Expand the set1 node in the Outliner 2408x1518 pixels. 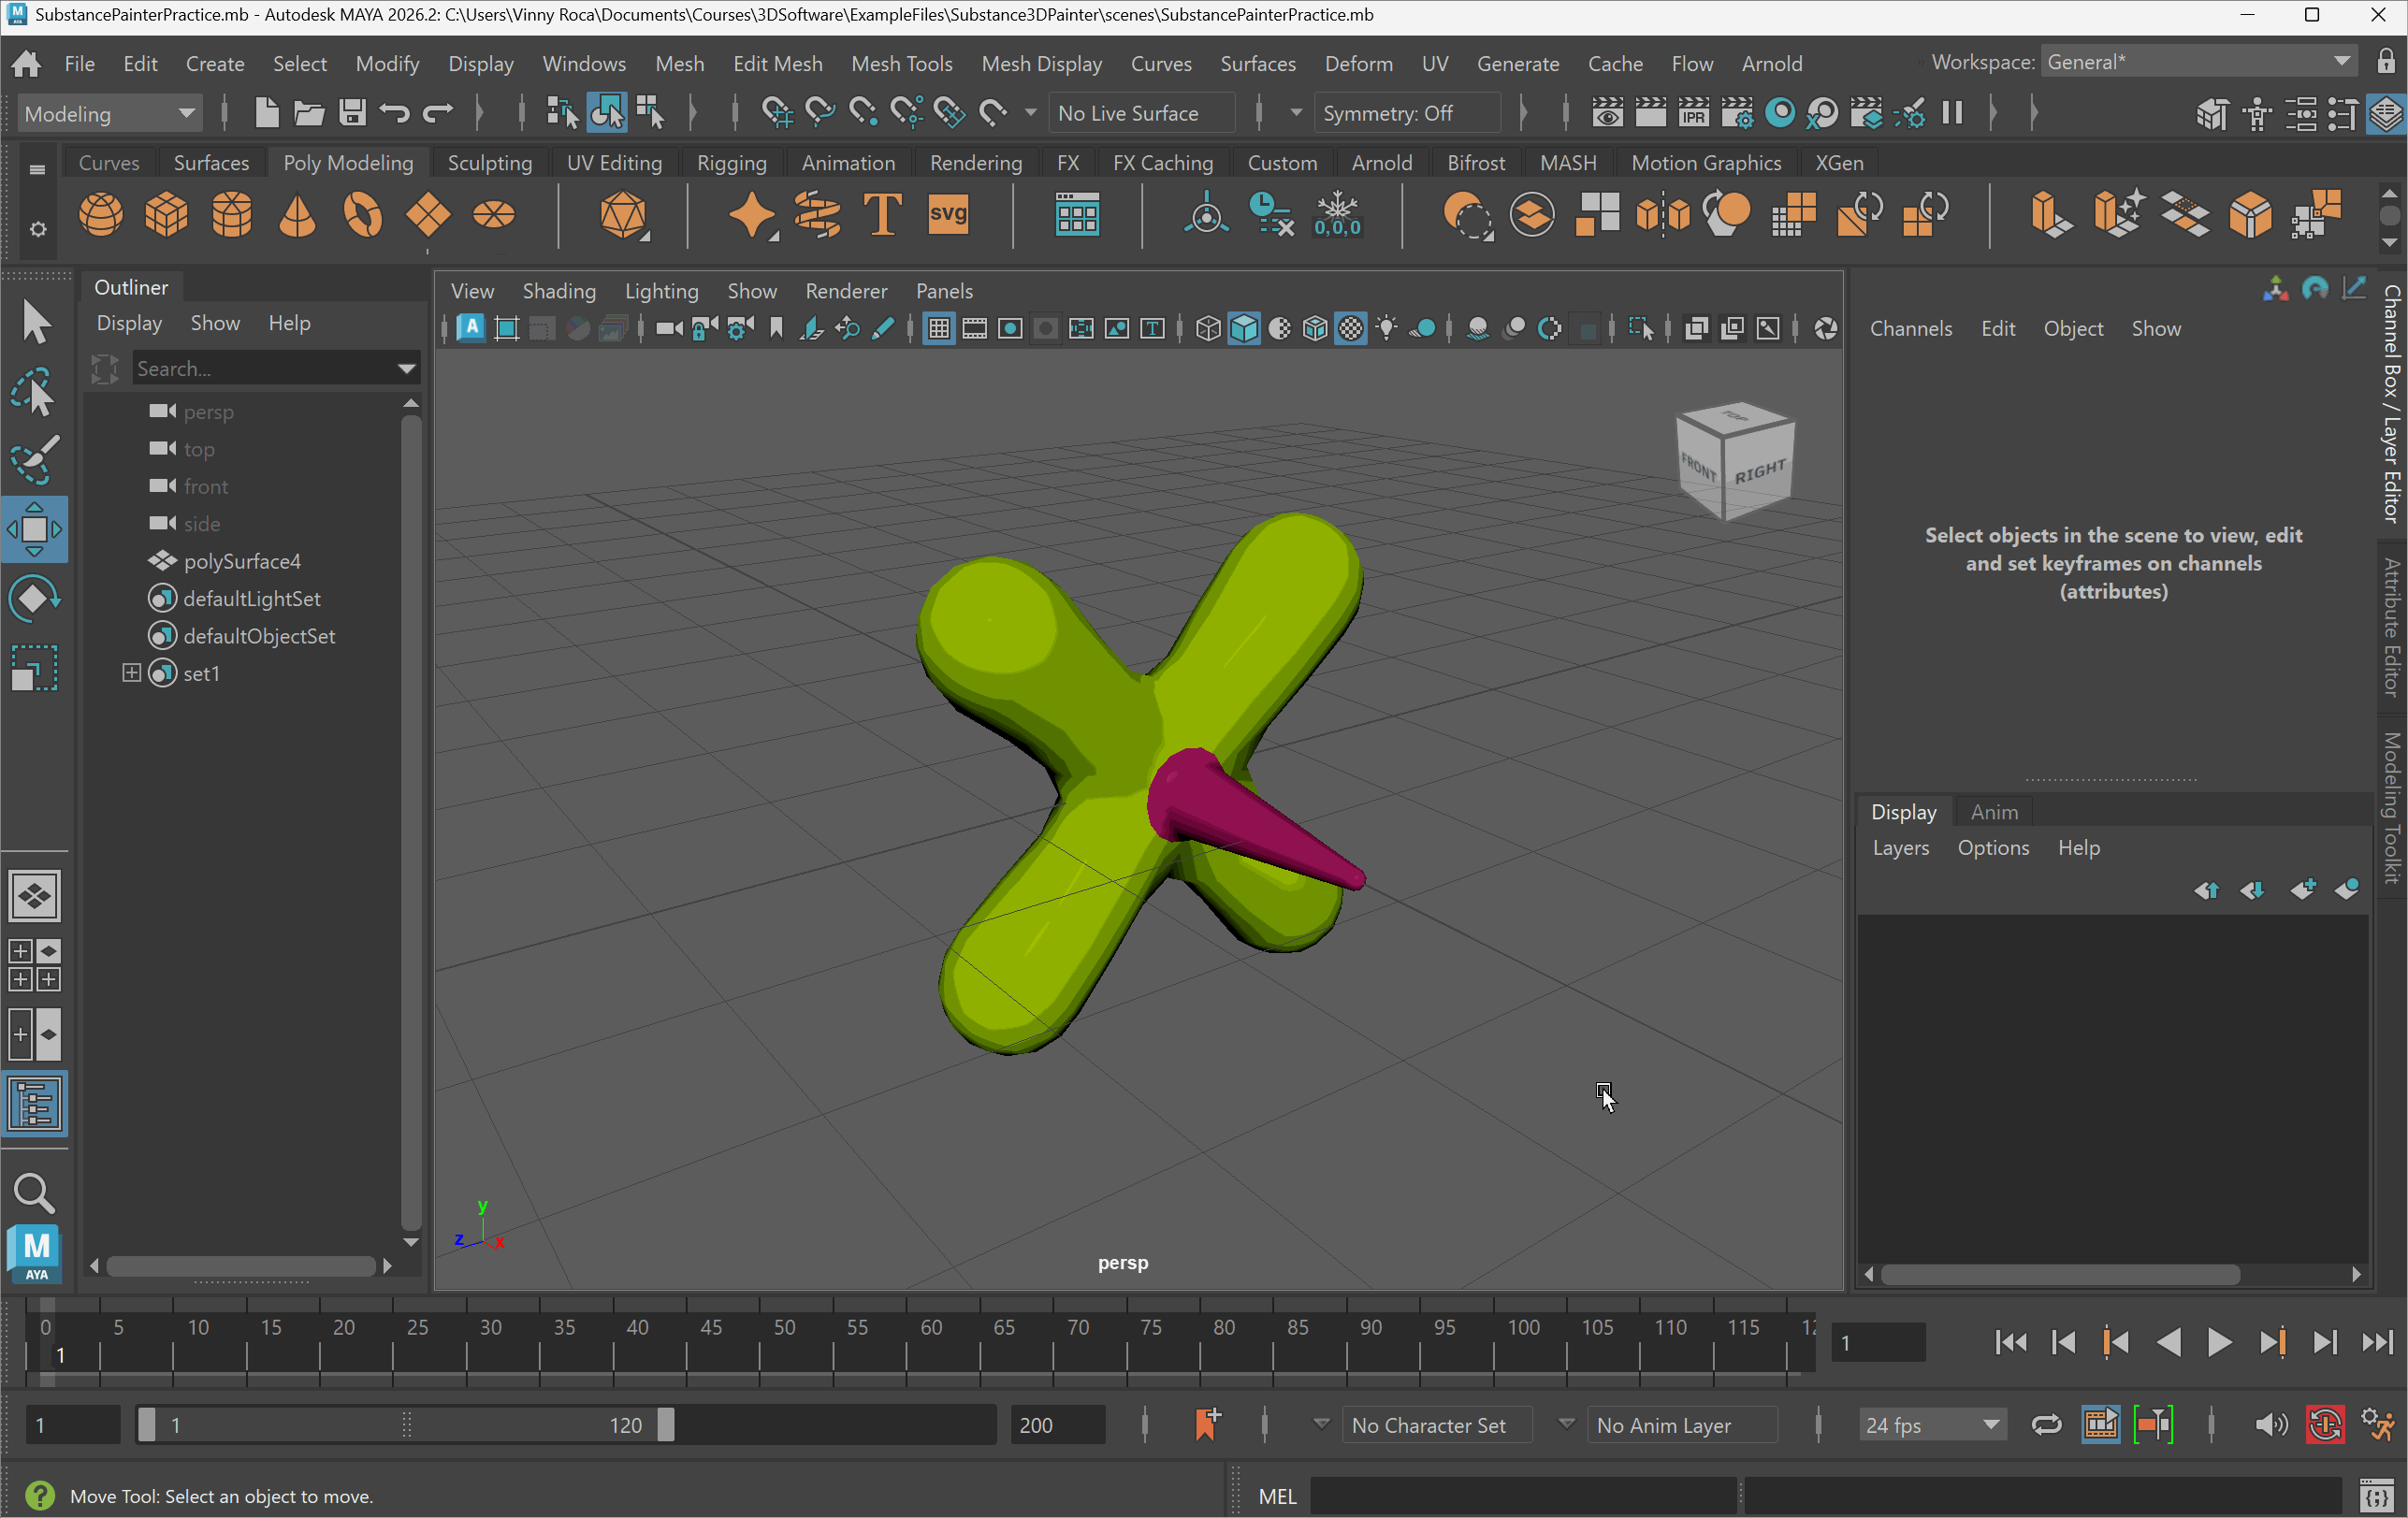coord(131,673)
